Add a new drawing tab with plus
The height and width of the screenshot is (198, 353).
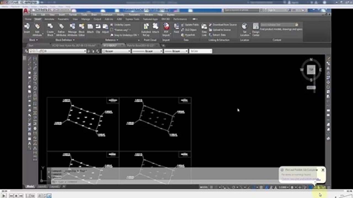click(x=163, y=45)
